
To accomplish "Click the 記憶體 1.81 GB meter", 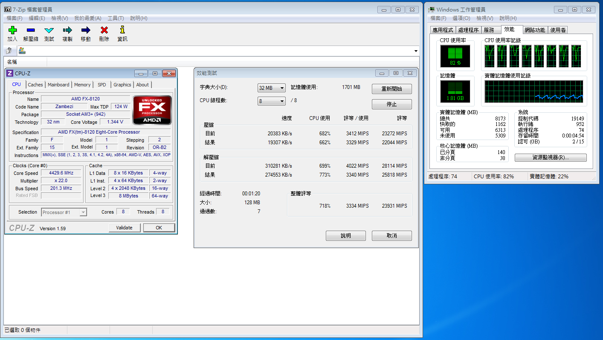I will coord(455,92).
